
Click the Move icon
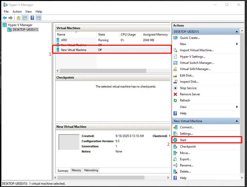click(175, 153)
